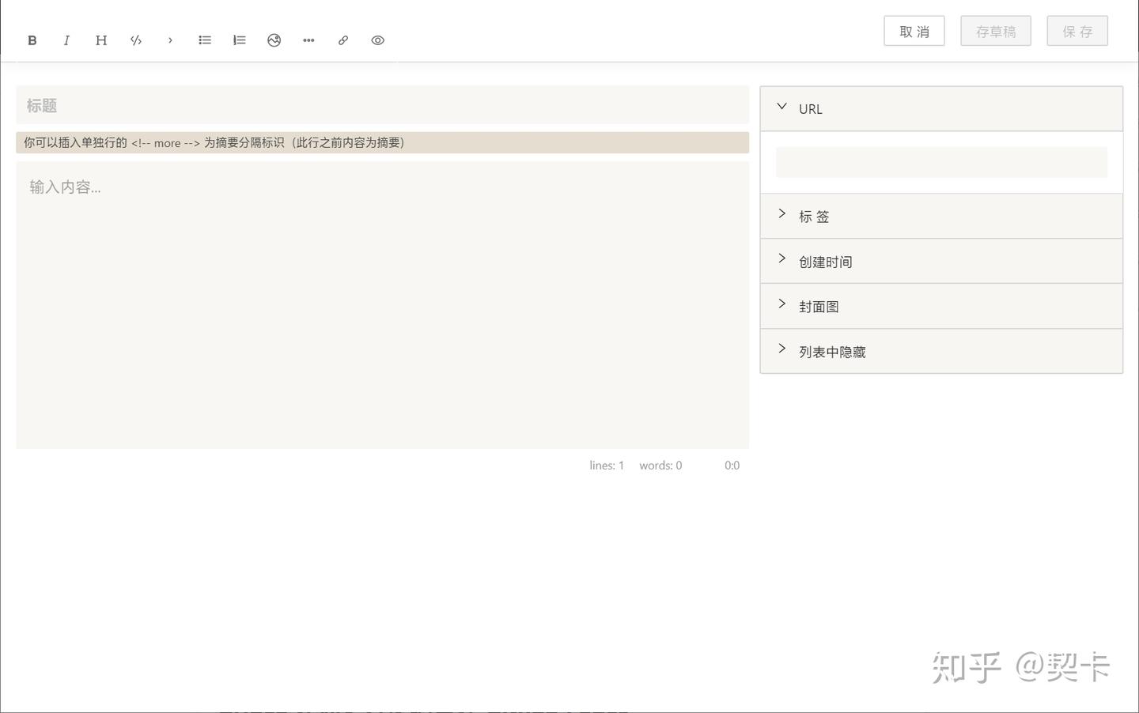Insert a code block with the code icon

point(136,40)
